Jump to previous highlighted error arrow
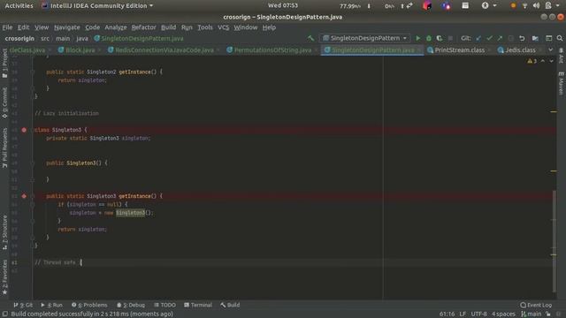Screen dimensions: 566x318 coord(542,61)
